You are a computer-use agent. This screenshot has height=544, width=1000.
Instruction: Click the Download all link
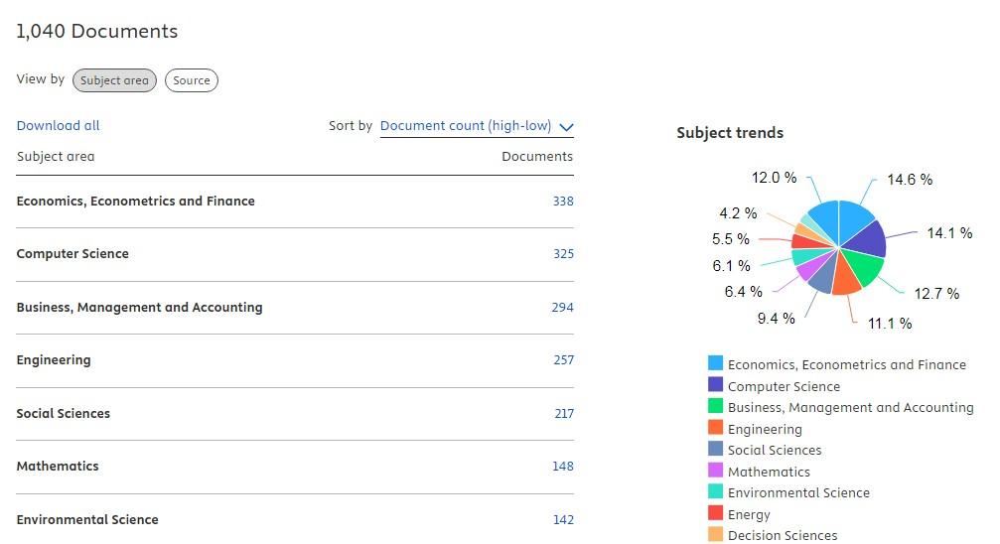[58, 126]
